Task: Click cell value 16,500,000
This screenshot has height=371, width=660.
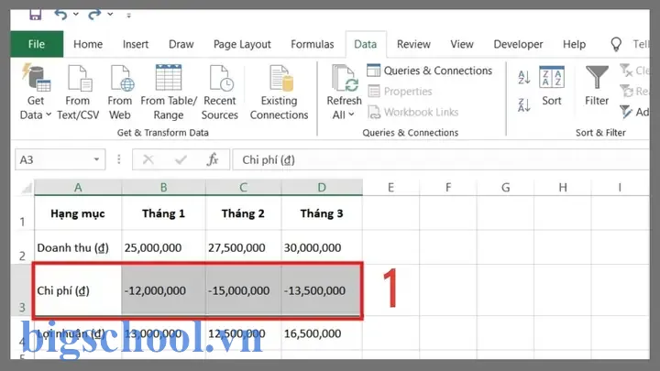Action: [x=322, y=333]
